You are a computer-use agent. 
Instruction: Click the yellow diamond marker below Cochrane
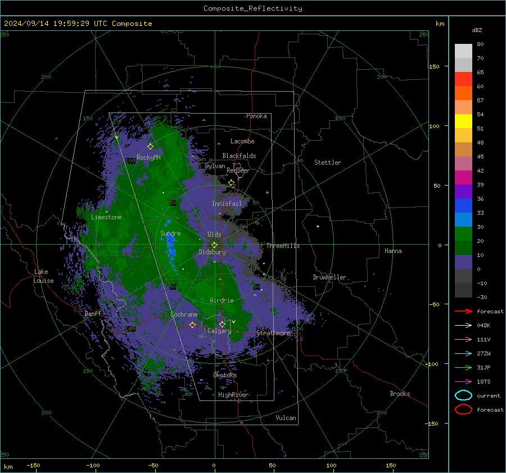192,325
